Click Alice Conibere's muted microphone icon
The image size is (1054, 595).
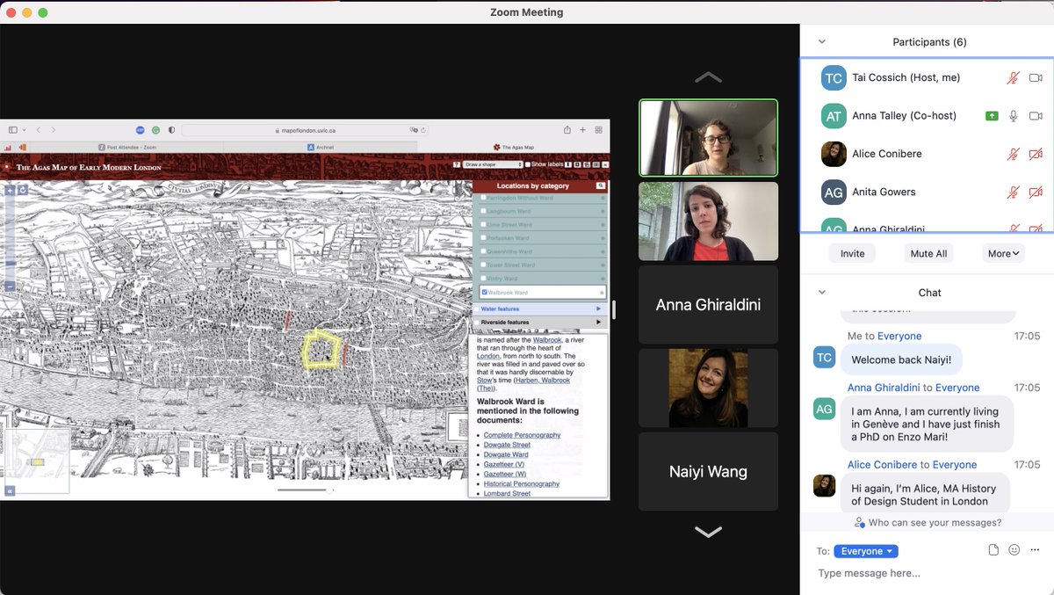pos(1013,154)
